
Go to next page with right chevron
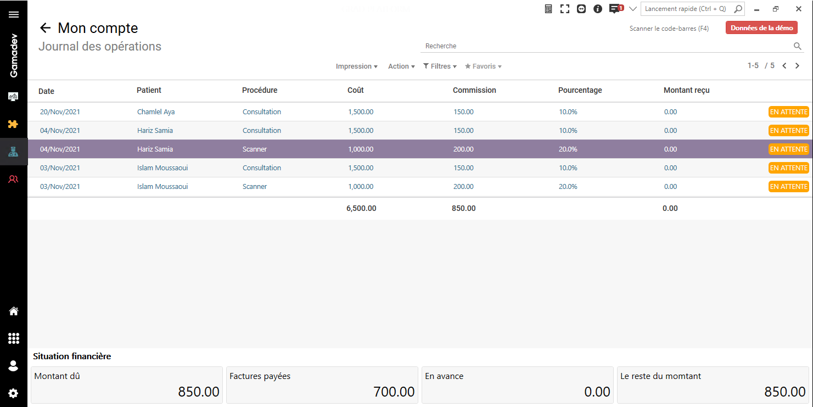pyautogui.click(x=798, y=66)
